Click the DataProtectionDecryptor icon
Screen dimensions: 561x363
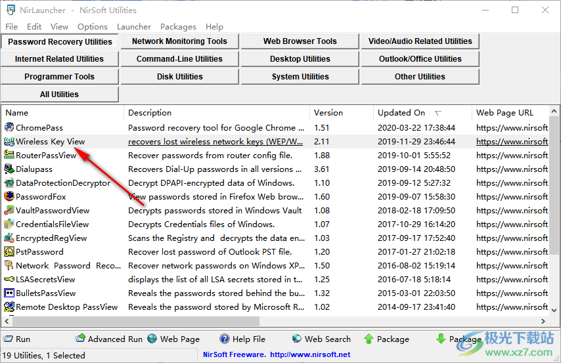9,182
